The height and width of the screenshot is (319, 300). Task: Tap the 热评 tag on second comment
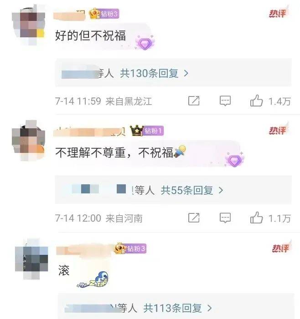click(278, 130)
